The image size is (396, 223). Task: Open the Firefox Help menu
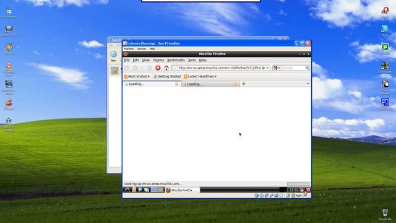pyautogui.click(x=202, y=60)
